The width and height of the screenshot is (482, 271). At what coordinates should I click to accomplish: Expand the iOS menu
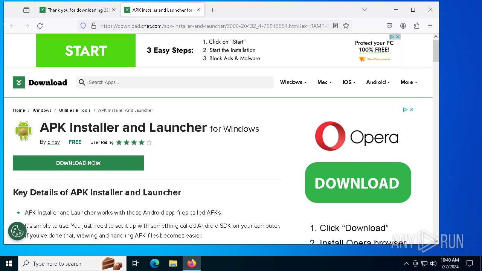[x=349, y=82]
